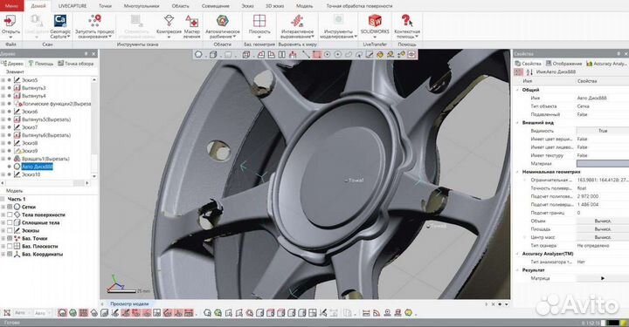Run Автоматическое разбиение regions tool

point(223,26)
